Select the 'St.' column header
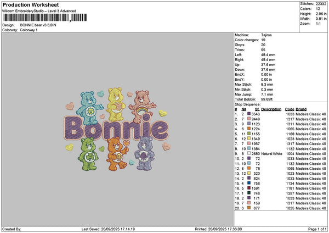The height and width of the screenshot is (233, 329). (x=257, y=109)
